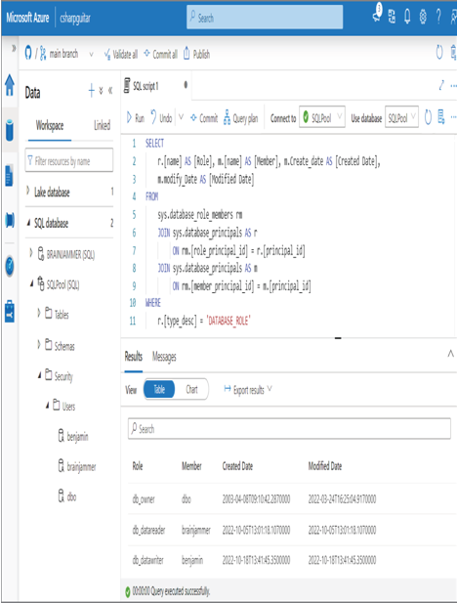Switch results view to Chart
This screenshot has width=457, height=603.
point(191,389)
